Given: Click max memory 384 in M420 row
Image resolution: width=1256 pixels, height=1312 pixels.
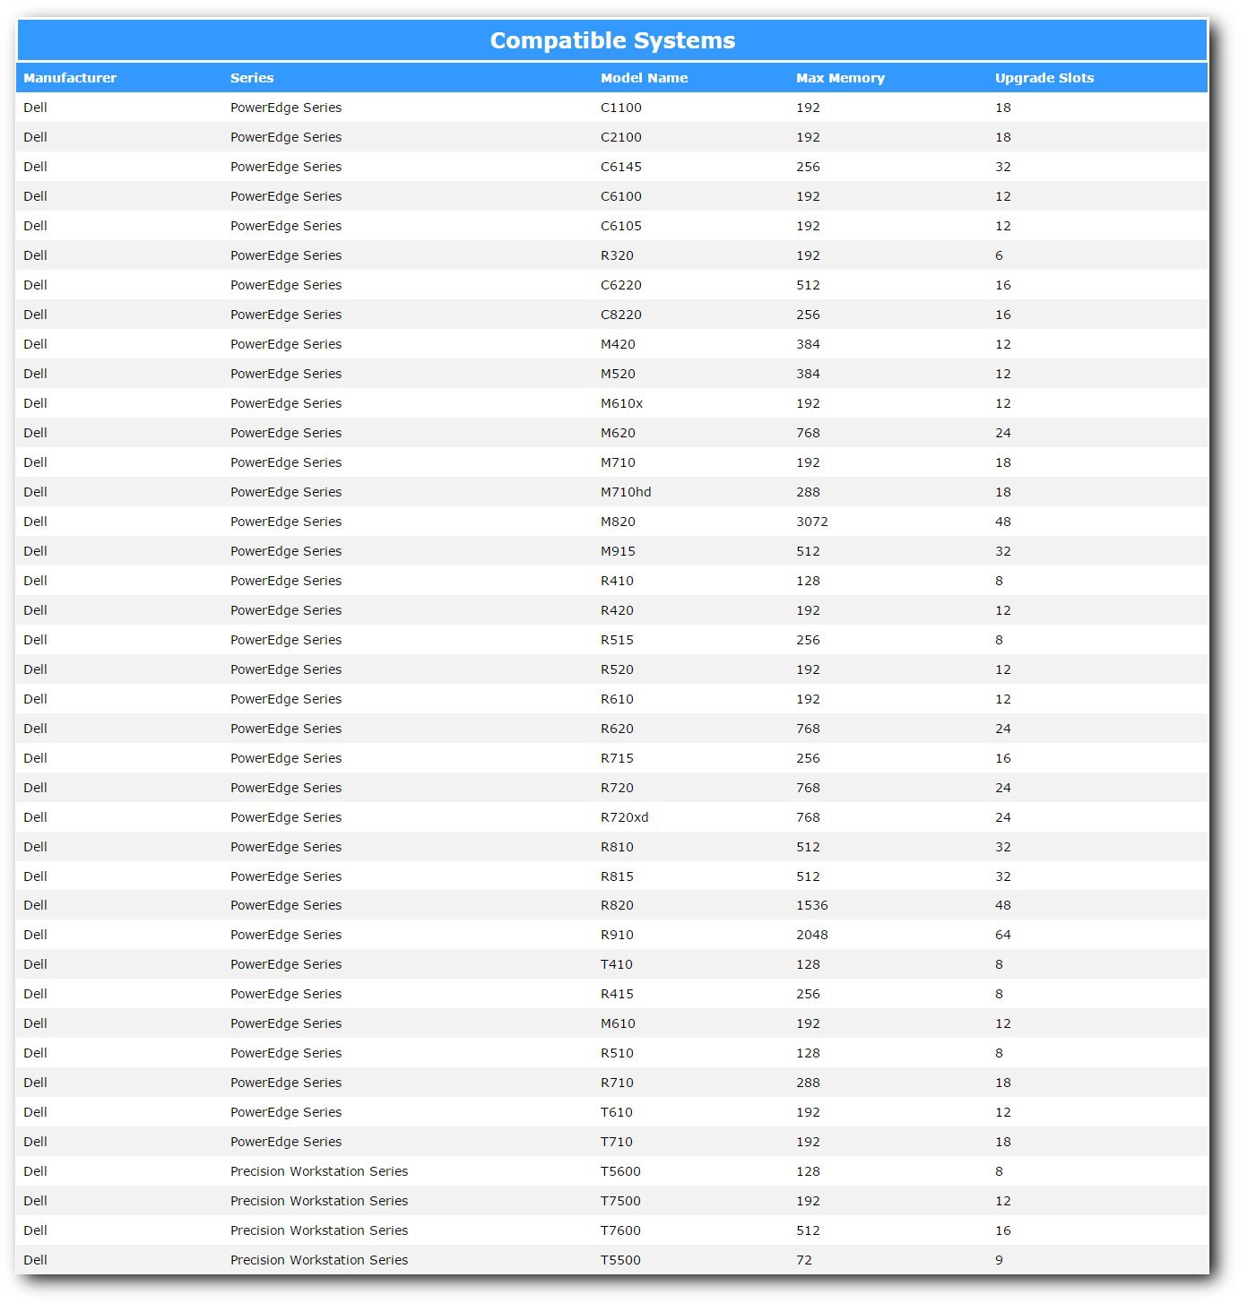Looking at the screenshot, I should pos(808,344).
